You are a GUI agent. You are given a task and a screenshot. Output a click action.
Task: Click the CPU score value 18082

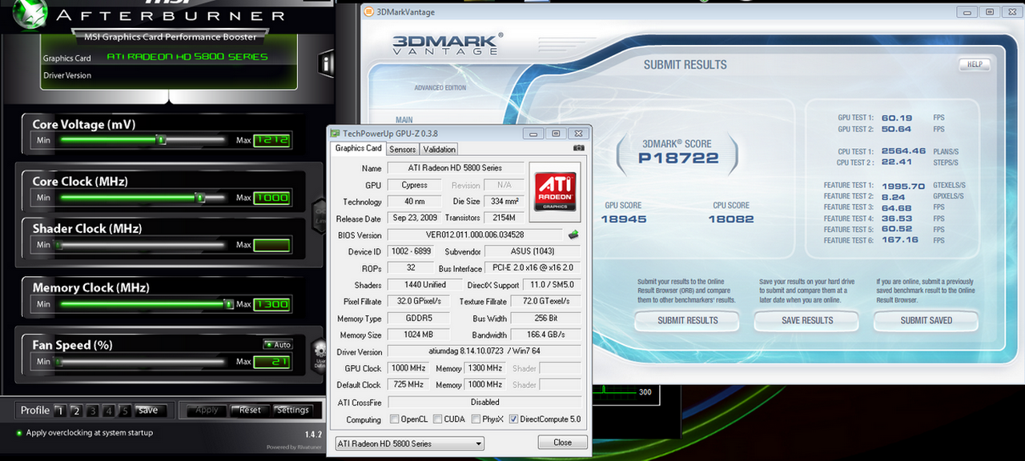731,218
